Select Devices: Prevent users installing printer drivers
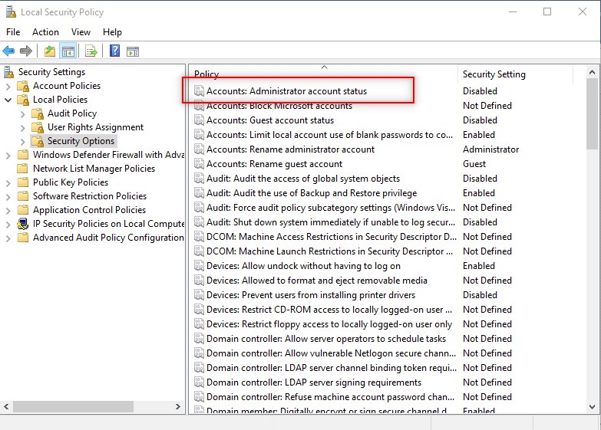This screenshot has height=430, width=601. [x=310, y=295]
